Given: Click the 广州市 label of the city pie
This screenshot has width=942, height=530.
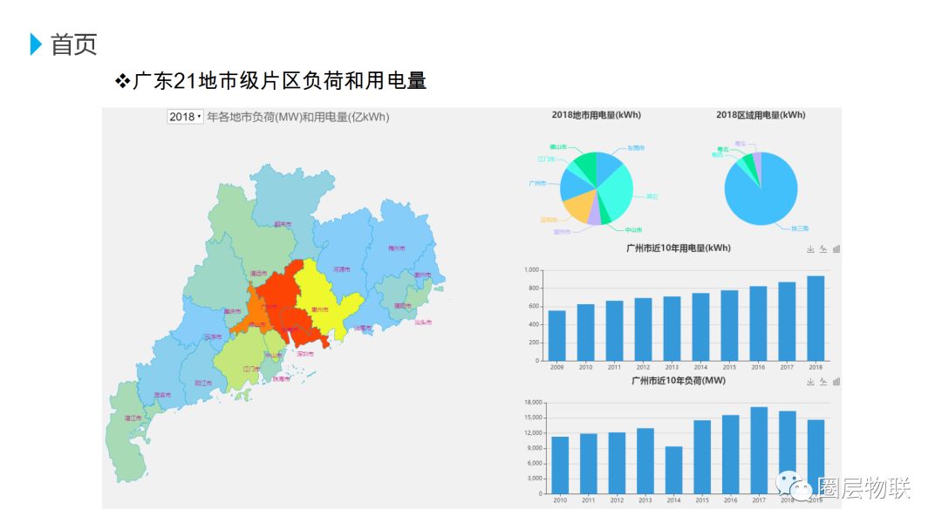Looking at the screenshot, I should (537, 183).
